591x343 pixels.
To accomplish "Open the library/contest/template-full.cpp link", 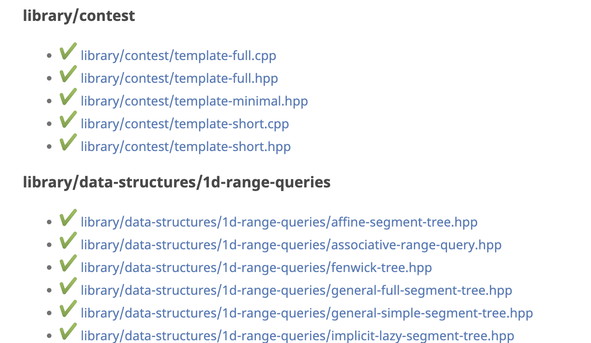I will click(x=178, y=55).
